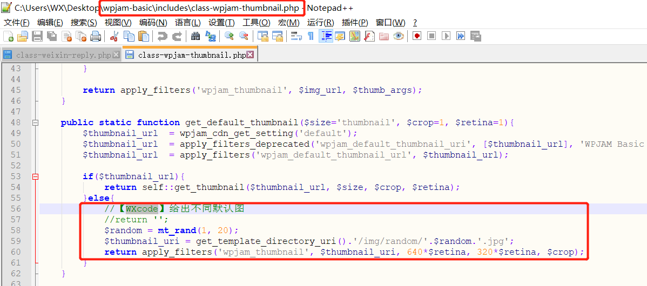Toggle show all characters pilcrow
647x286 pixels.
coord(311,36)
